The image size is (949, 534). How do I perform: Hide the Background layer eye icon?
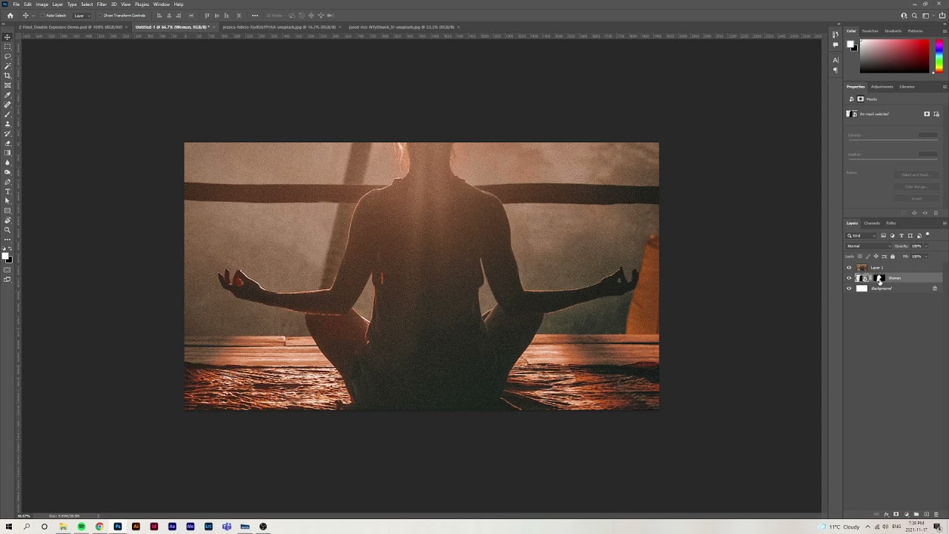pyautogui.click(x=849, y=289)
